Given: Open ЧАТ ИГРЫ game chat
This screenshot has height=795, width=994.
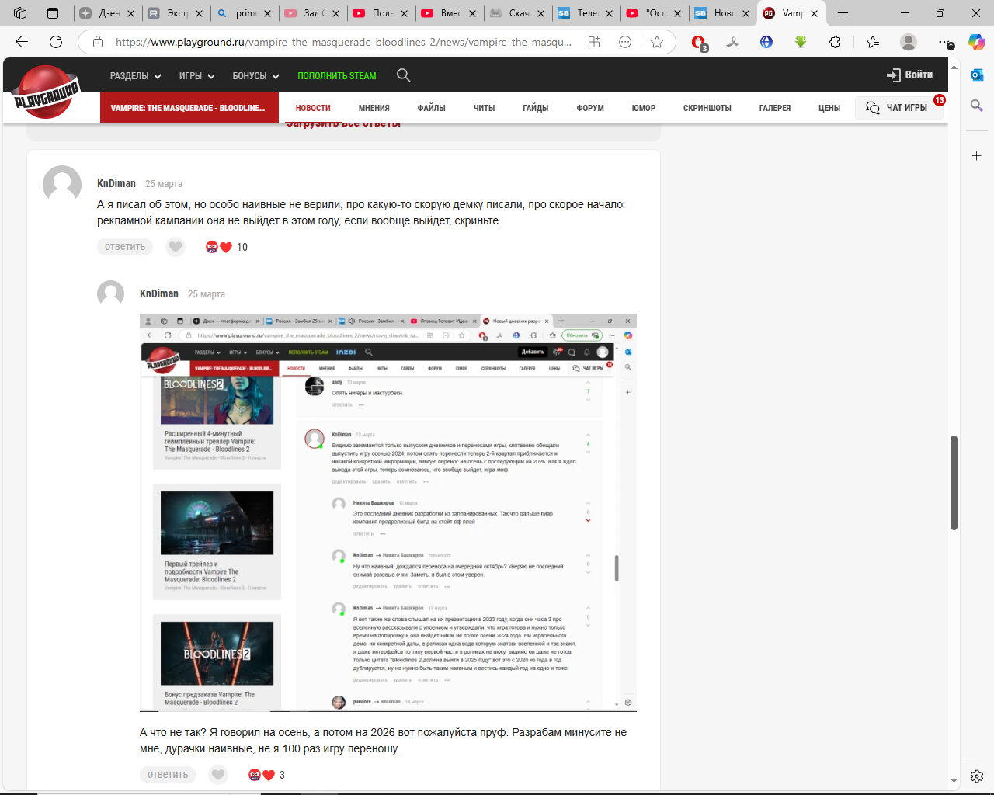Looking at the screenshot, I should point(898,108).
